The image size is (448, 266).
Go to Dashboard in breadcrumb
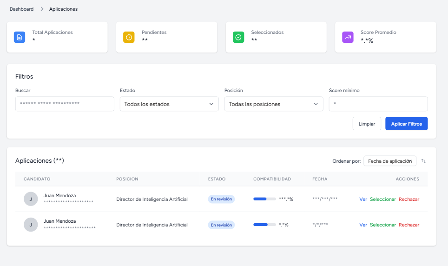[x=21, y=9]
